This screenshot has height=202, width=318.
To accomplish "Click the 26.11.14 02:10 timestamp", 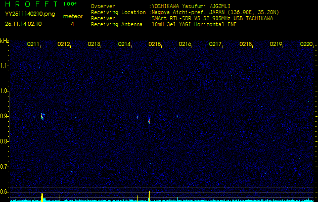I will point(23,23).
